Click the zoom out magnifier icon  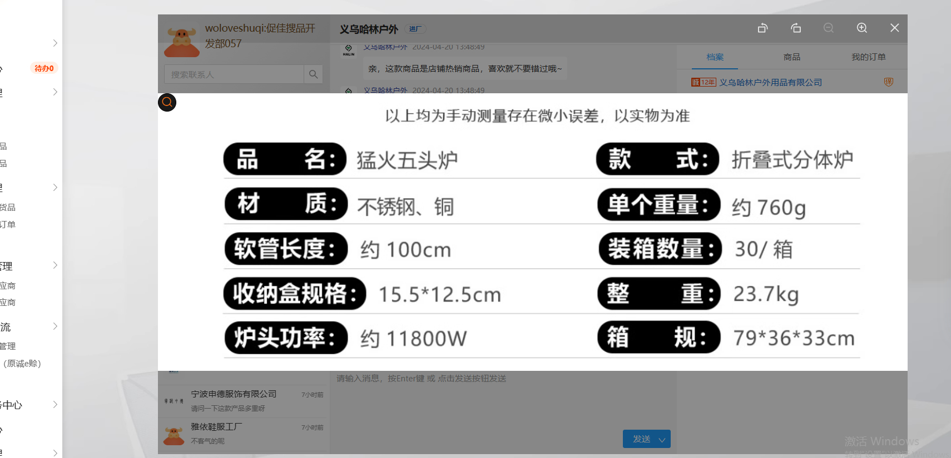(829, 28)
